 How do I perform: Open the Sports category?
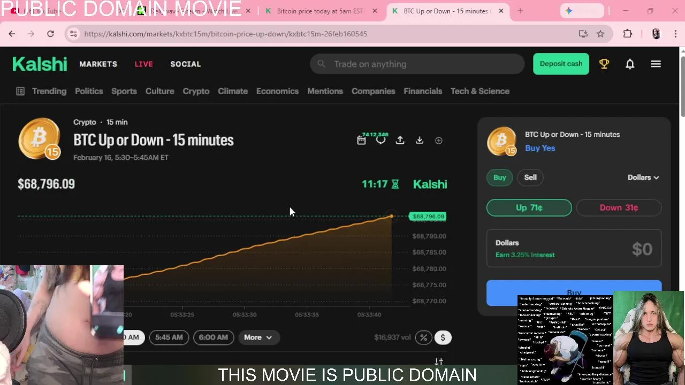point(124,91)
